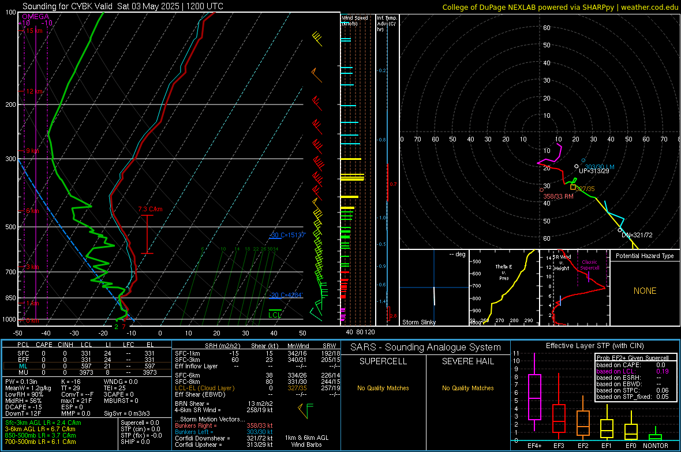The height and width of the screenshot is (452, 681).
Task: Click the orange 327/35 hodograph label
Action: pos(585,189)
